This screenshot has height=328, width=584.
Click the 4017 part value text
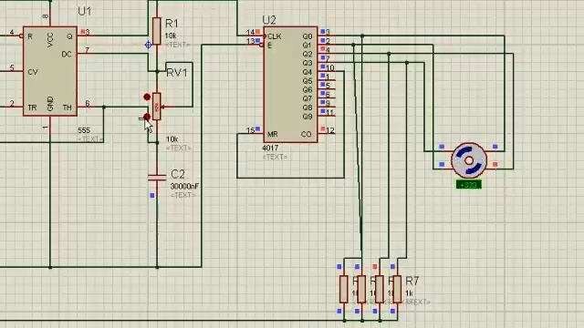point(270,148)
